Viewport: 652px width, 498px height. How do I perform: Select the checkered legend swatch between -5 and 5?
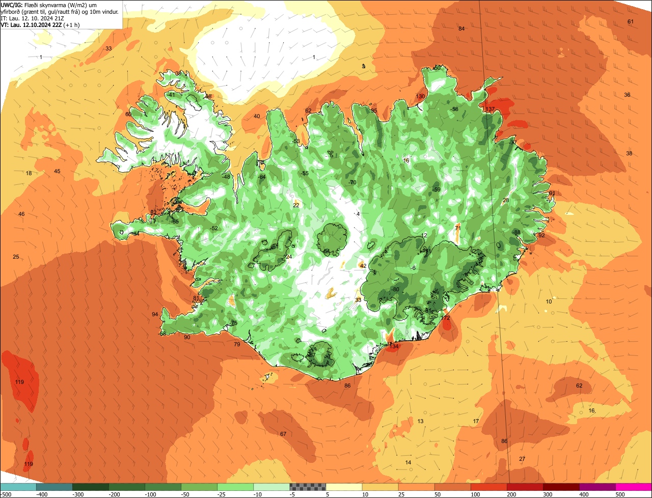pos(307,487)
